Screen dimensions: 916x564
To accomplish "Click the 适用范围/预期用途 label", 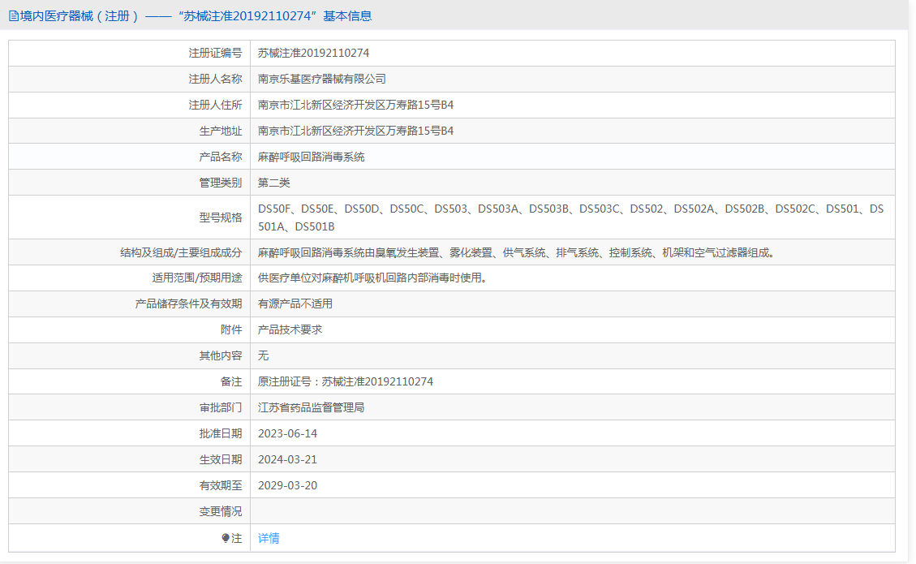I will (197, 278).
